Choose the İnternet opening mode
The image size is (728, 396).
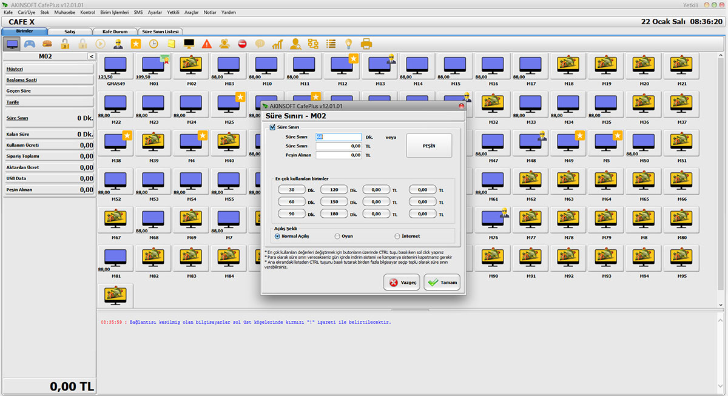click(397, 236)
